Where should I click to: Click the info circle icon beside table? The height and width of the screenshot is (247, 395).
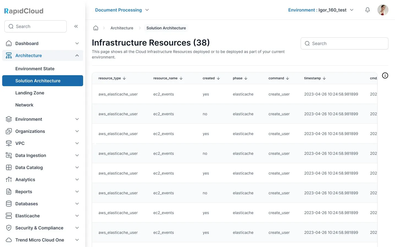tap(385, 75)
